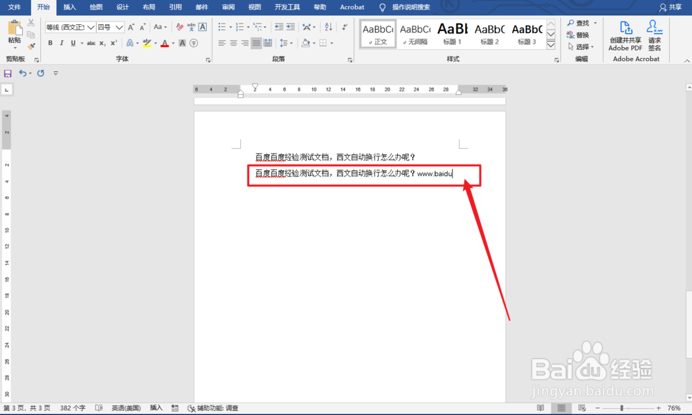Click the zoom-in plus button in status bar

tap(659, 408)
